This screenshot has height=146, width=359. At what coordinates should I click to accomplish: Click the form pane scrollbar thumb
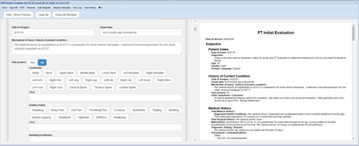pyautogui.click(x=195, y=29)
